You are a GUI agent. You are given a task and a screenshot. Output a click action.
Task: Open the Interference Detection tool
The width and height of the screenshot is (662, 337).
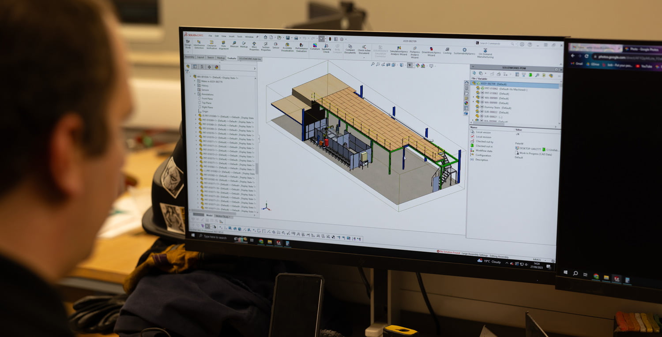pos(199,45)
